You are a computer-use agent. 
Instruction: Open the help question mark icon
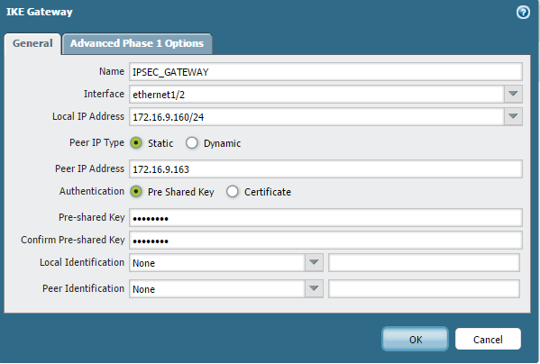click(523, 13)
